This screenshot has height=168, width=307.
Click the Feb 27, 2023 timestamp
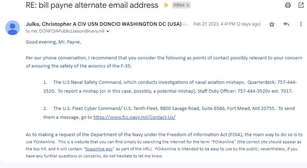[227, 24]
